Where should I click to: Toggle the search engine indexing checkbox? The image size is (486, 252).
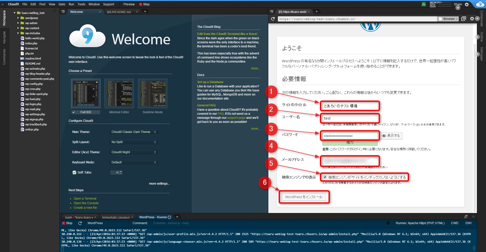pos(325,177)
